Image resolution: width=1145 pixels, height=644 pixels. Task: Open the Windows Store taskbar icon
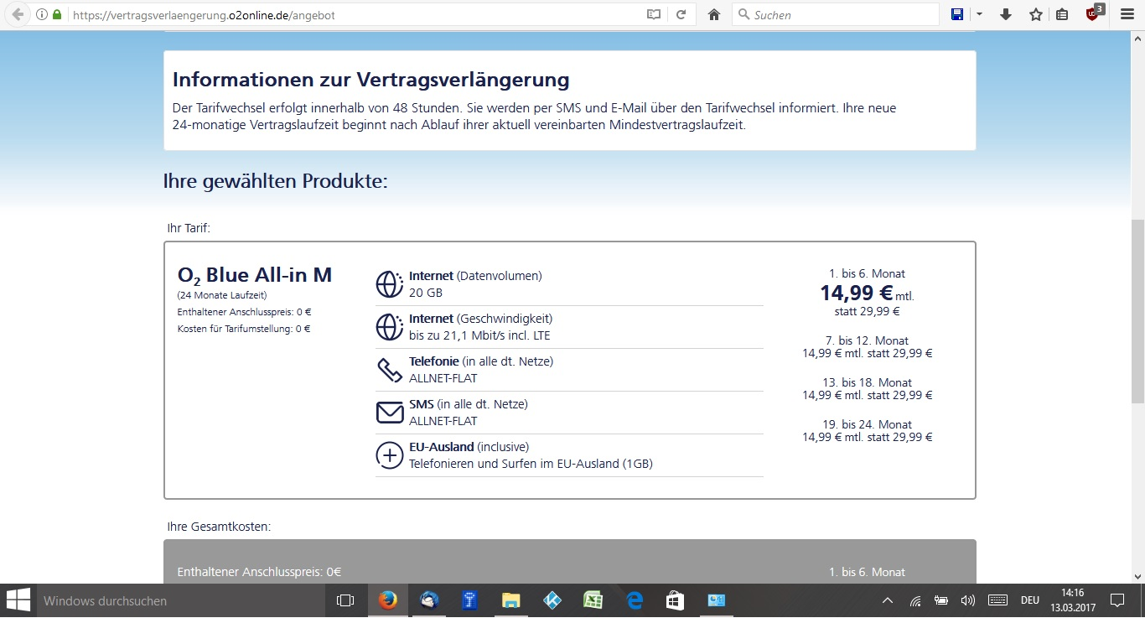click(676, 600)
